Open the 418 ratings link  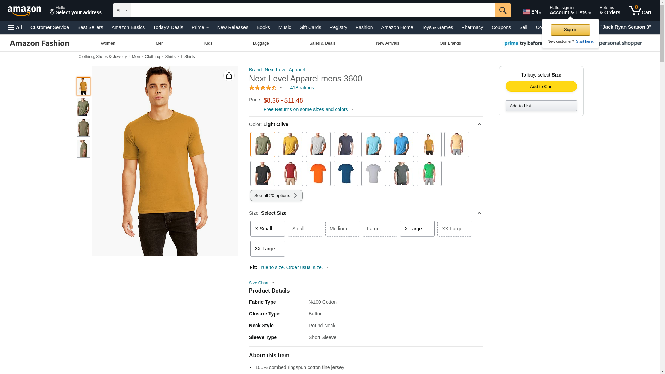302,88
